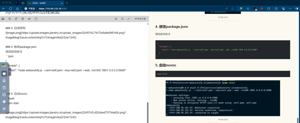Go back with the browser back arrow
Viewport: 300px width, 123px height.
(x=3, y=8)
